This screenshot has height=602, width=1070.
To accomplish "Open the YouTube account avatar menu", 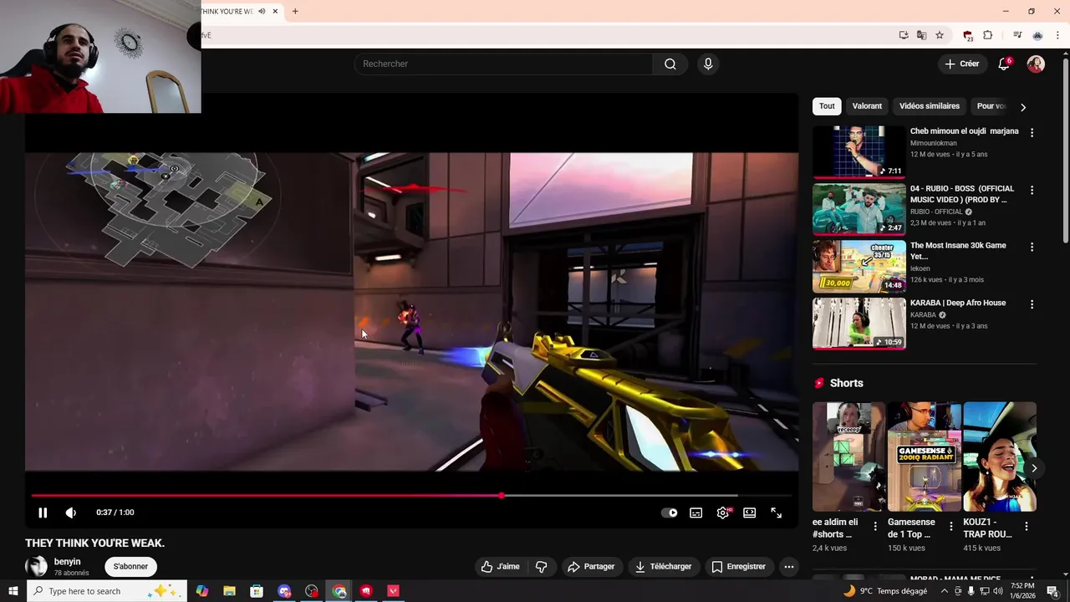I will pos(1036,64).
